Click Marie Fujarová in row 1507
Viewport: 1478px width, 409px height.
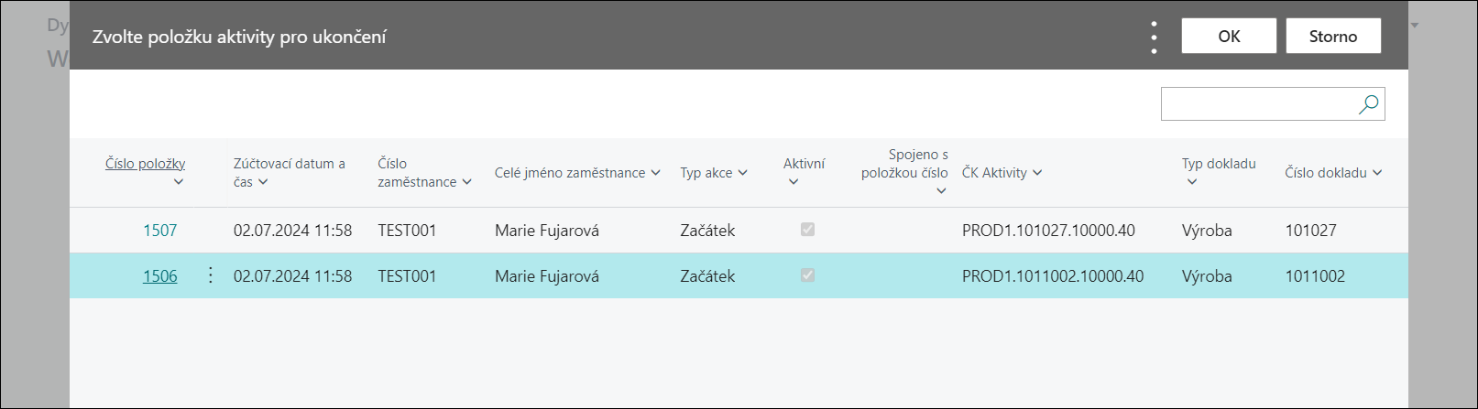point(547,231)
